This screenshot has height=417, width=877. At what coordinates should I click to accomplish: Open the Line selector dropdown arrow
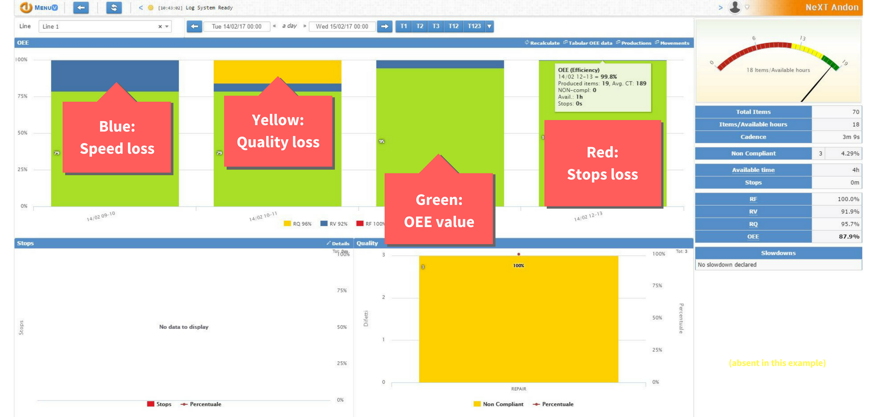(167, 27)
